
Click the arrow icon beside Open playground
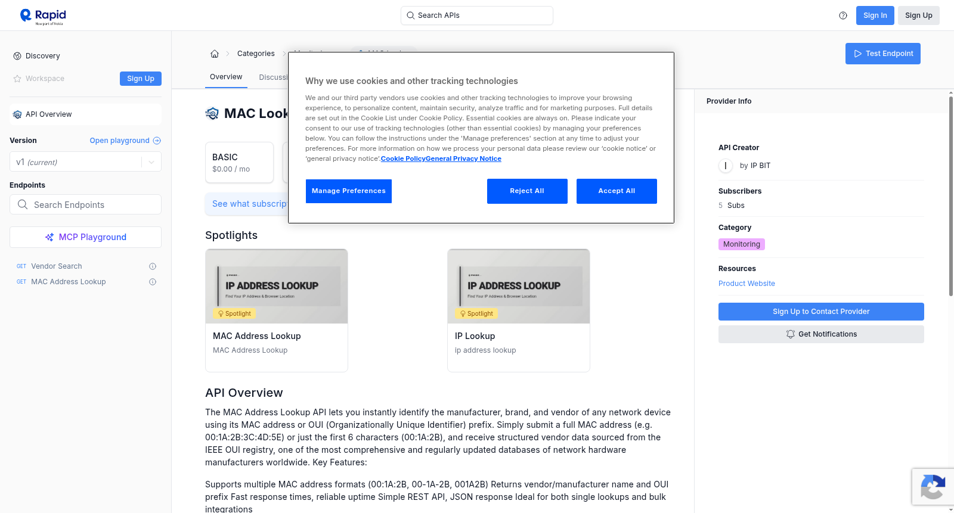[157, 141]
